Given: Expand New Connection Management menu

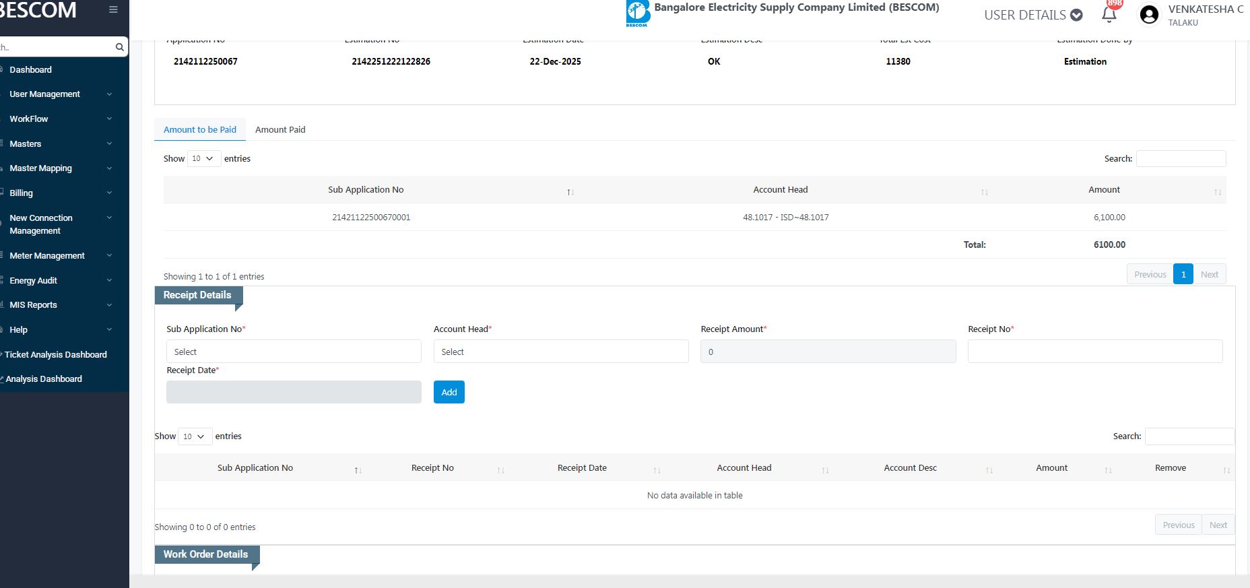Looking at the screenshot, I should click(59, 224).
